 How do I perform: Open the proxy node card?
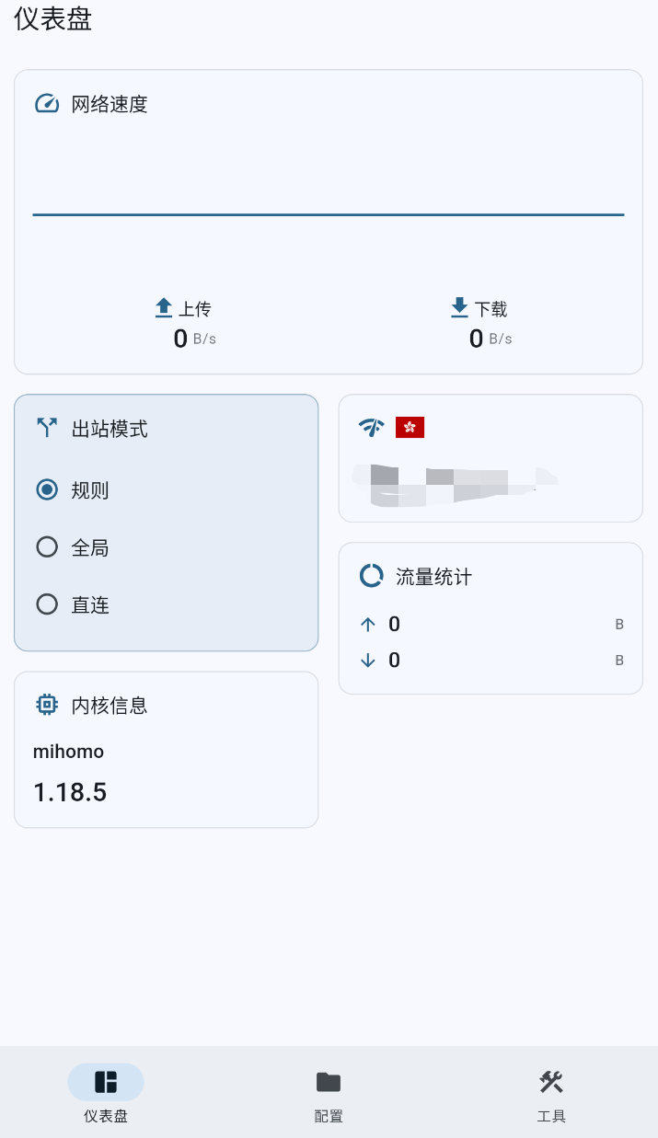point(490,457)
